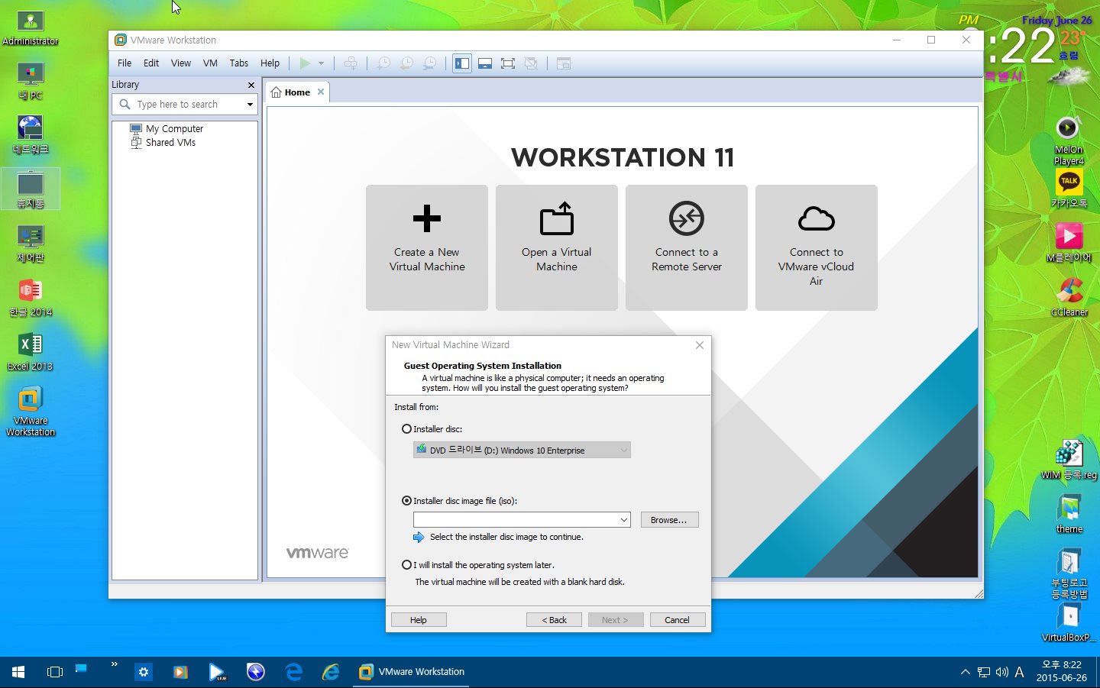Close the Library panel with its X

pos(251,85)
